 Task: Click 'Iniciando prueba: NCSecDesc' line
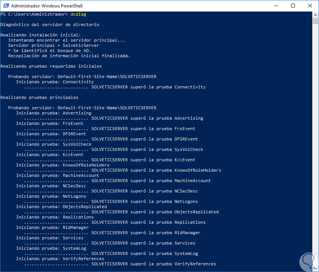click(x=51, y=186)
